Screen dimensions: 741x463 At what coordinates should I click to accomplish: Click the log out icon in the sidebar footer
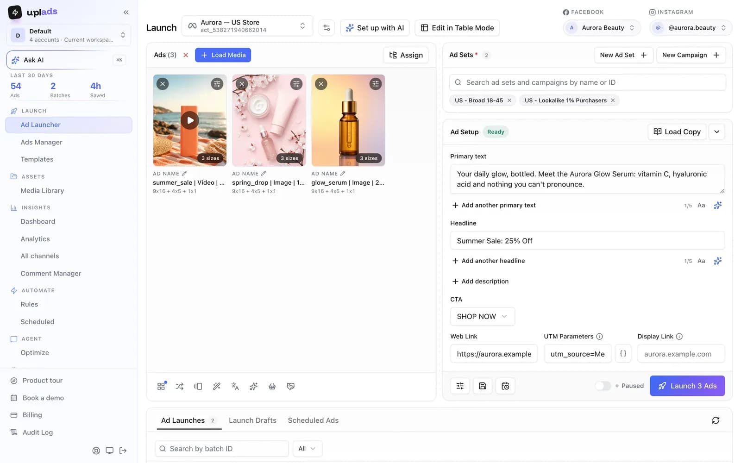coord(123,450)
